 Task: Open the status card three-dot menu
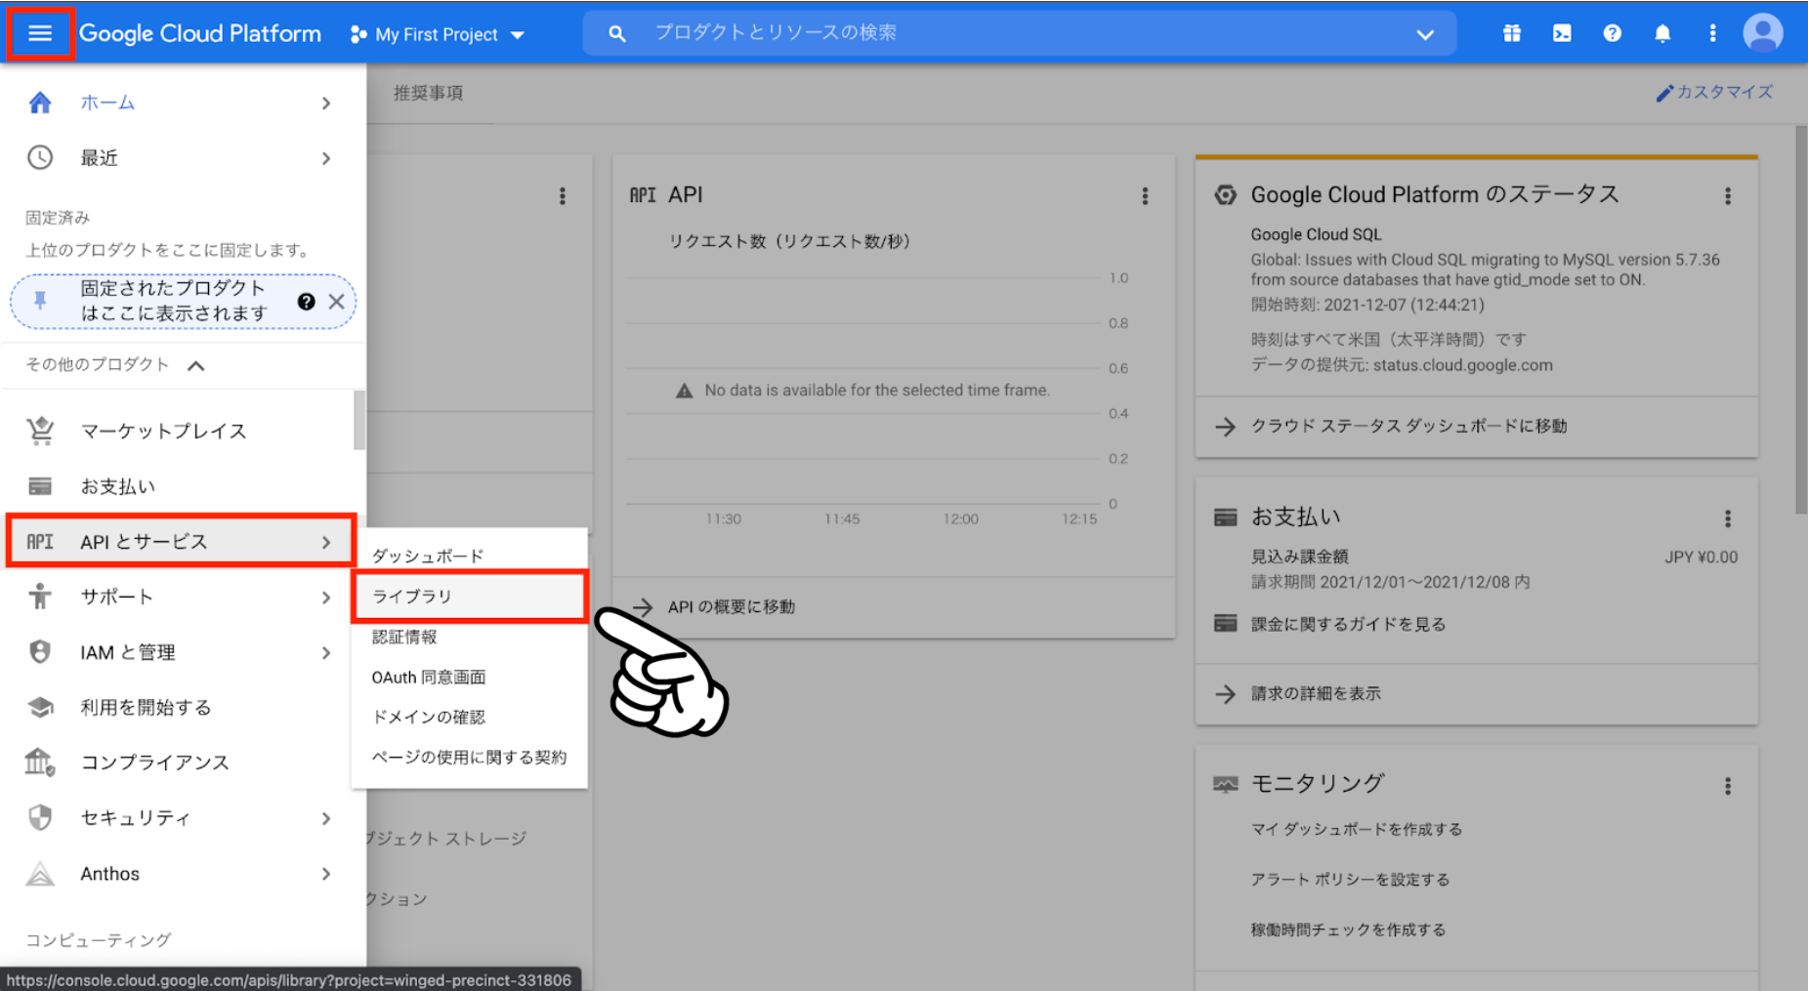1727,196
